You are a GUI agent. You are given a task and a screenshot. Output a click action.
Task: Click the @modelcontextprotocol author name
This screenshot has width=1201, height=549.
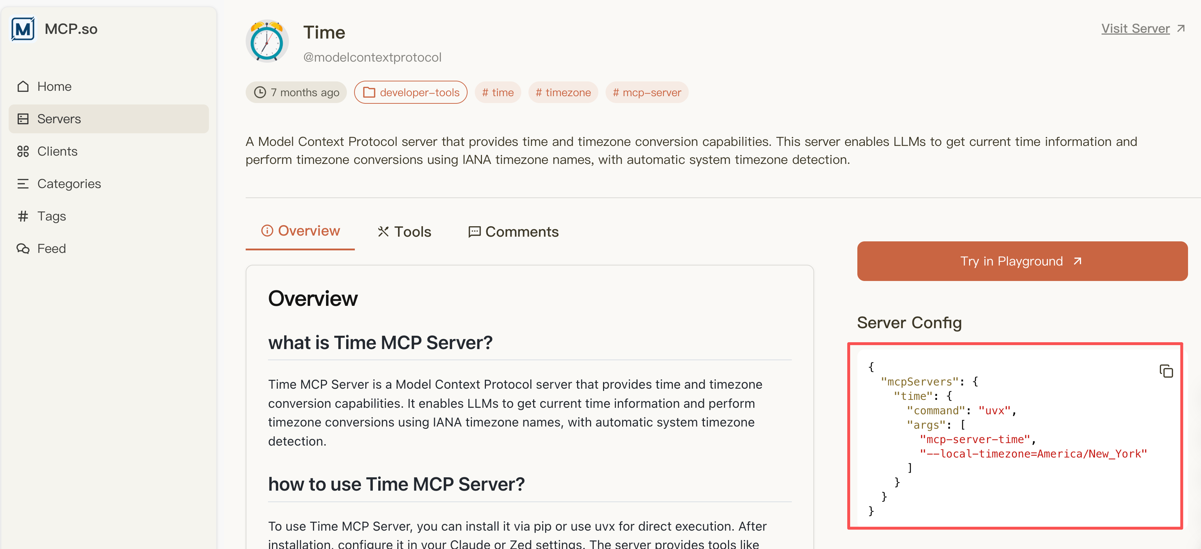tap(372, 57)
